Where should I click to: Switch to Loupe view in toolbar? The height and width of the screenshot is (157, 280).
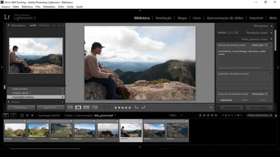point(78,107)
